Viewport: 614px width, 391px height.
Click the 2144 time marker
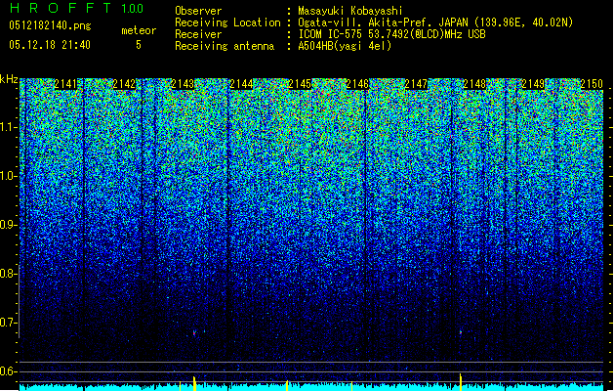[241, 84]
